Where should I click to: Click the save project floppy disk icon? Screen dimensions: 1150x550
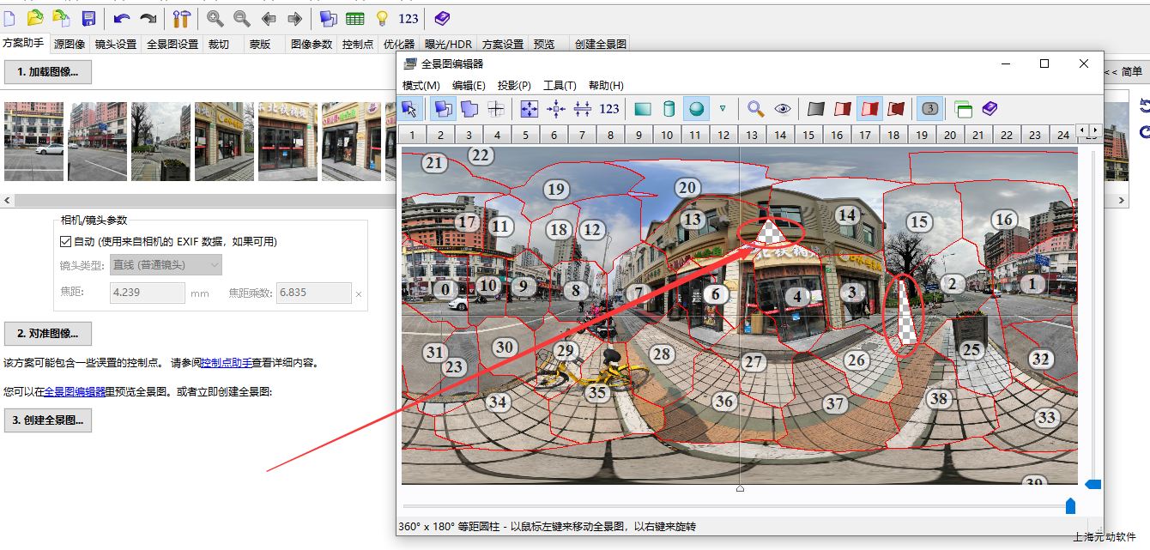tap(88, 18)
